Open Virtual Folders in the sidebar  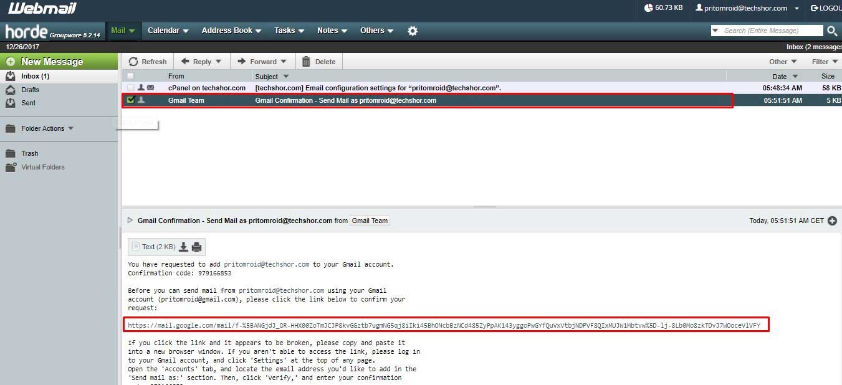click(43, 167)
